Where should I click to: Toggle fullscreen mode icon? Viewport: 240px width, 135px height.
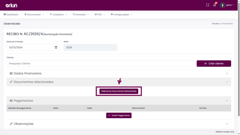[x=208, y=5]
